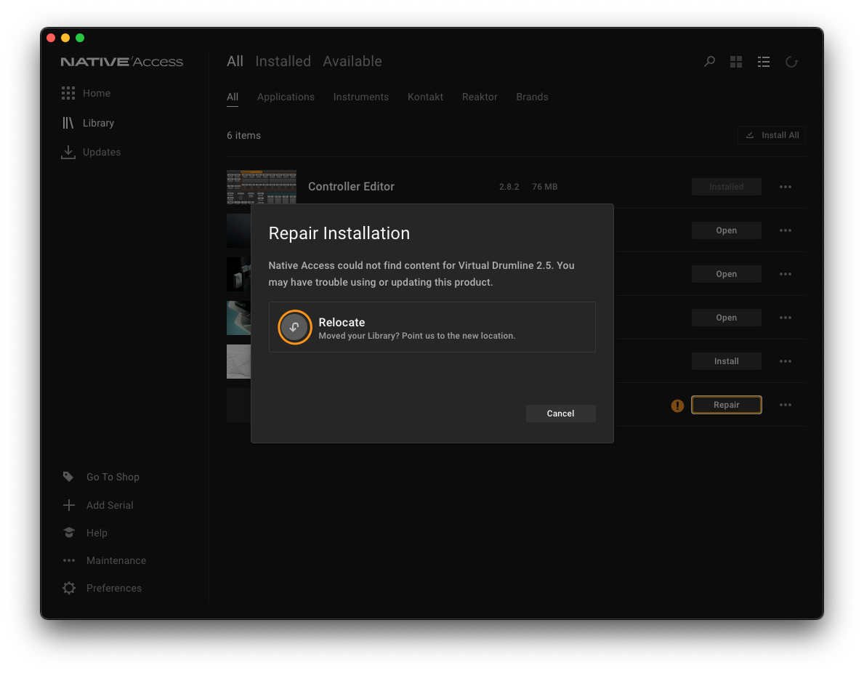Image resolution: width=864 pixels, height=673 pixels.
Task: Select Library in the sidebar
Action: (98, 123)
